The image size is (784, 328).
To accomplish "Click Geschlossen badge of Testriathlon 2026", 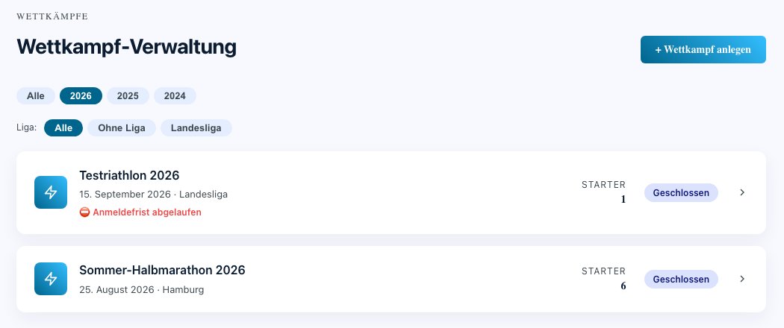I will click(x=681, y=193).
